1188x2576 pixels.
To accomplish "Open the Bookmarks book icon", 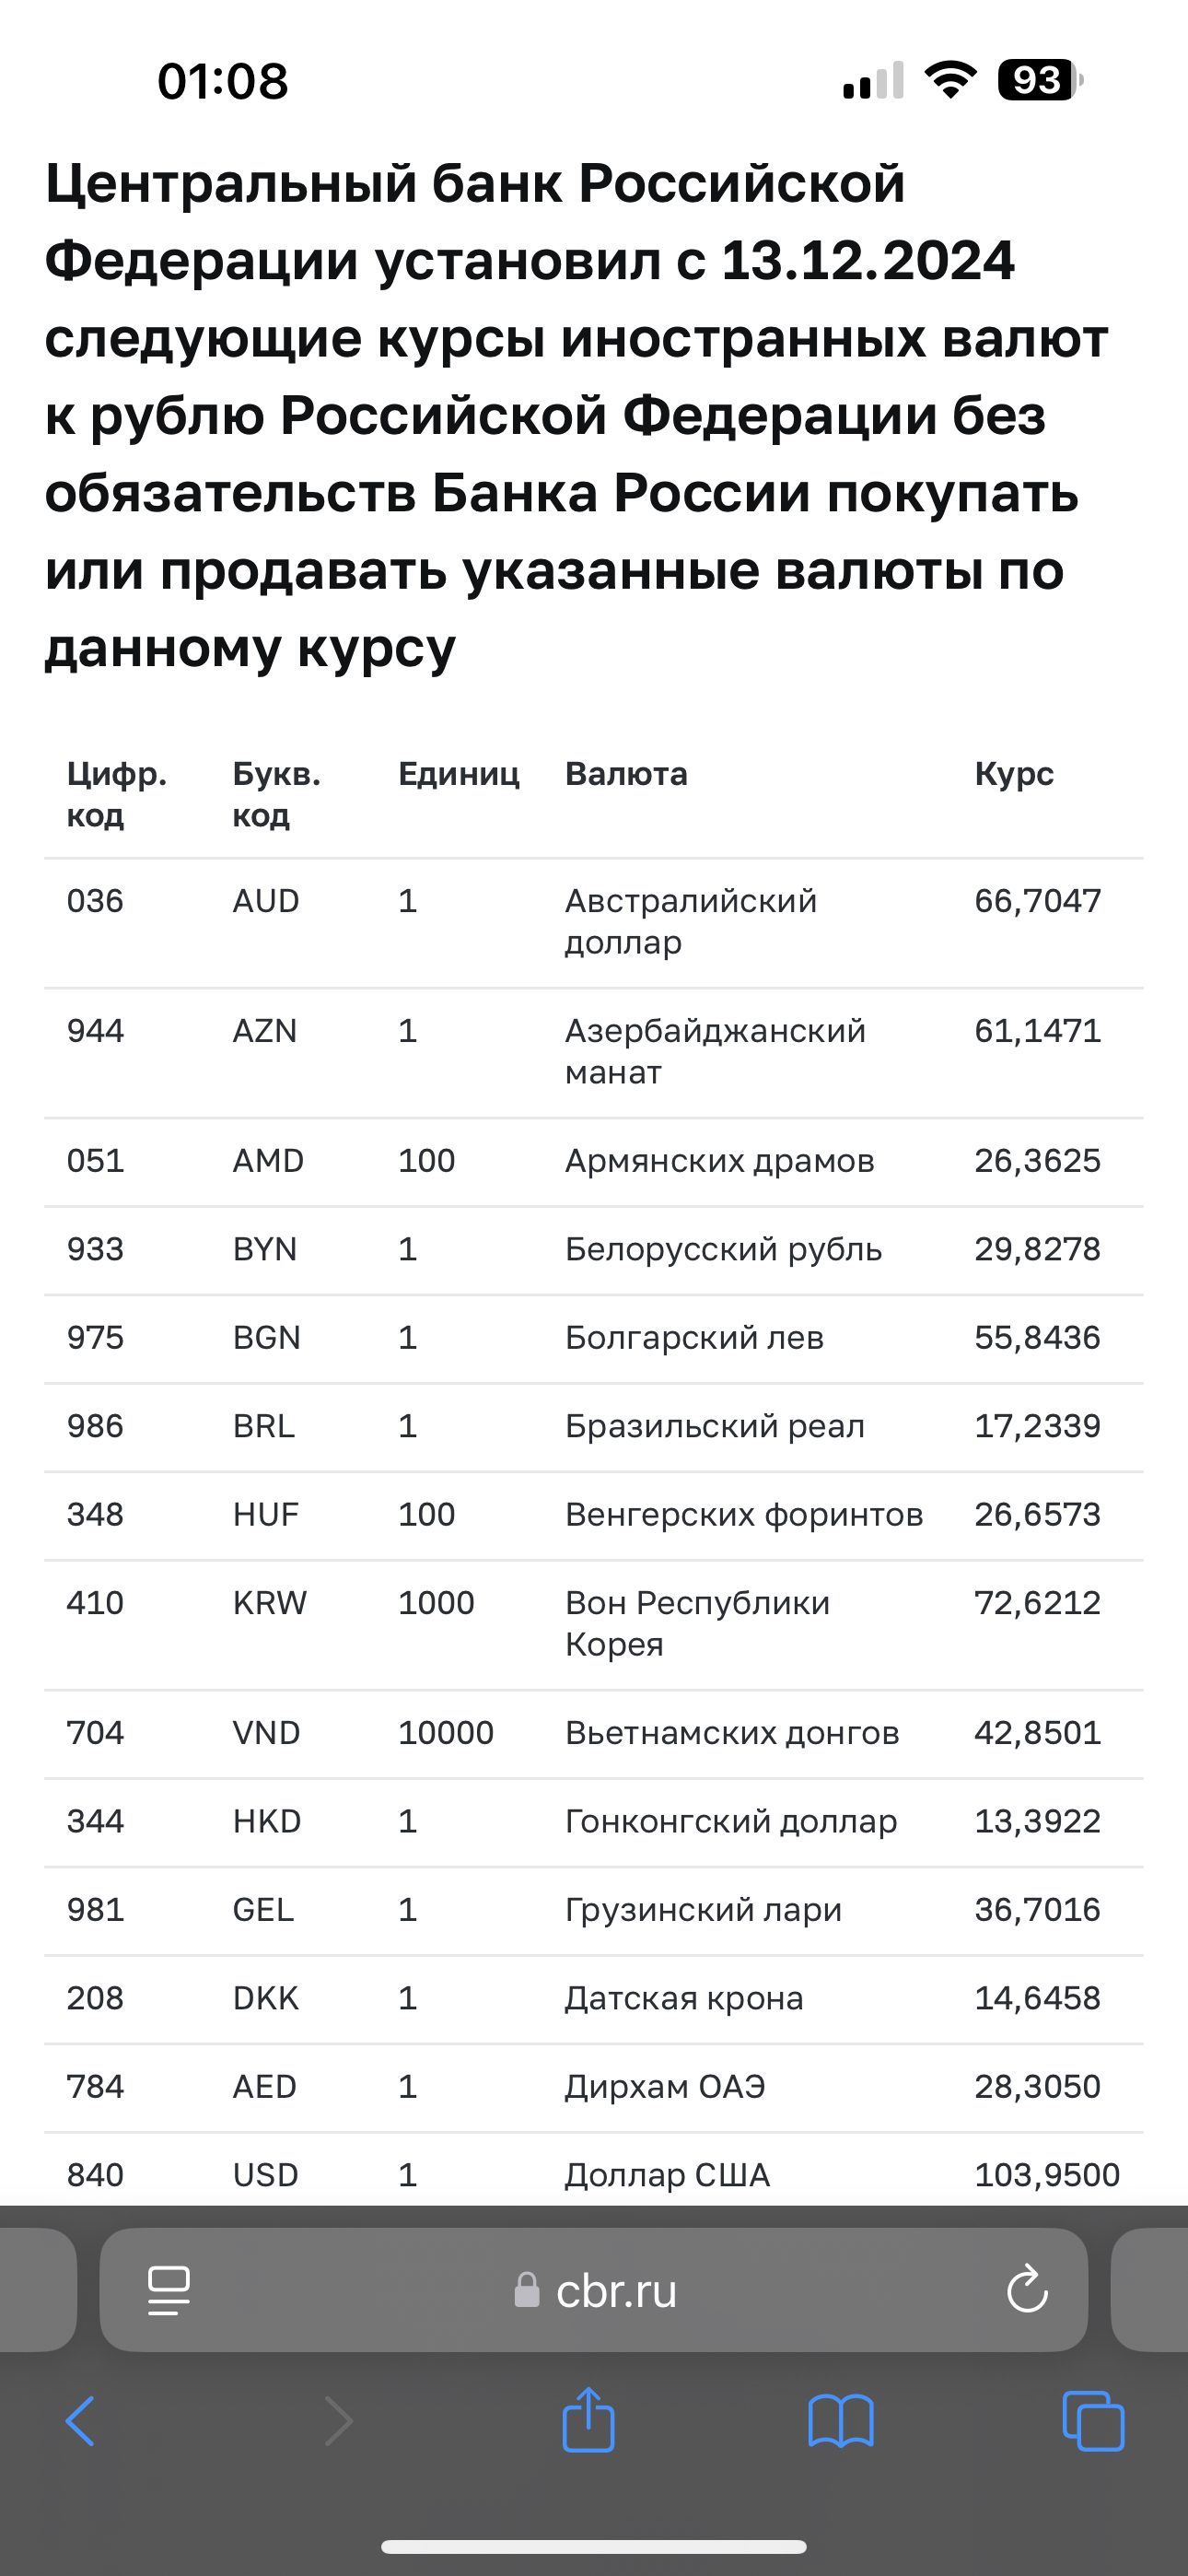I will click(x=841, y=2421).
